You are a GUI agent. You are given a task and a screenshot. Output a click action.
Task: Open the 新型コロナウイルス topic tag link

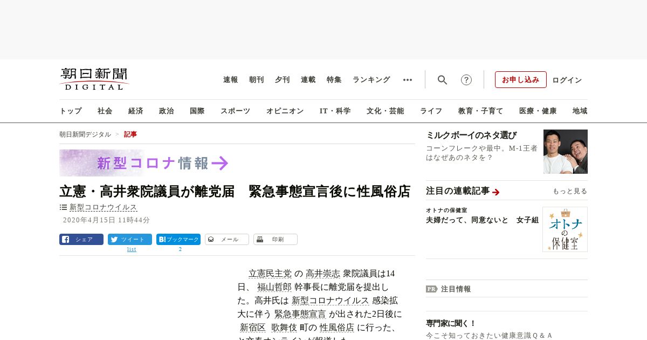tap(104, 207)
